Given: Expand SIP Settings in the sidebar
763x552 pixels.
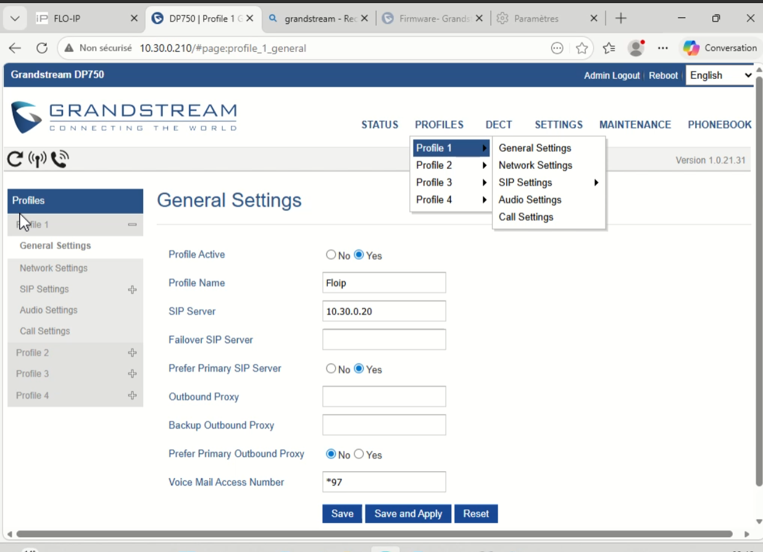Looking at the screenshot, I should pyautogui.click(x=132, y=289).
